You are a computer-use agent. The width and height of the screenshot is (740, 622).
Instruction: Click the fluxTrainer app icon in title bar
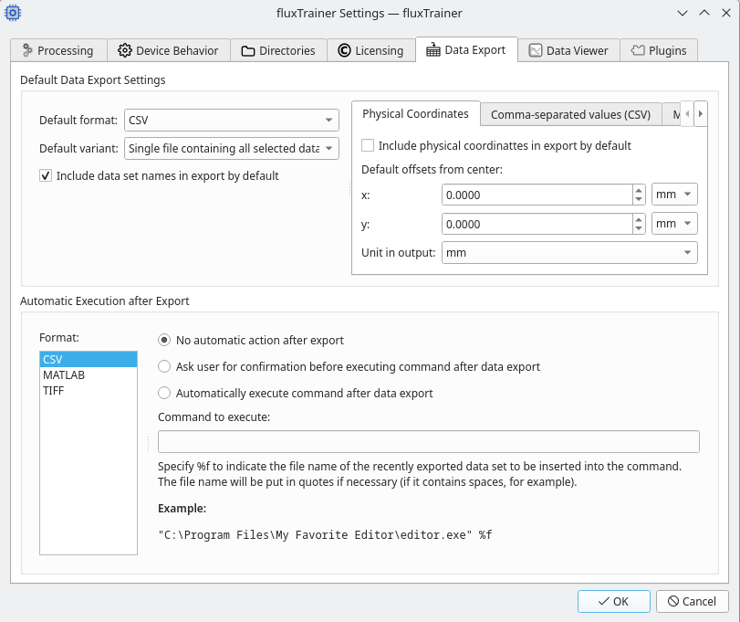(13, 13)
